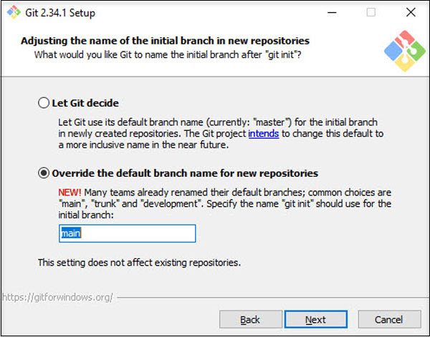This screenshot has width=430, height=337.
Task: Choose "Override the default branch name" radio option
Action: coord(44,173)
